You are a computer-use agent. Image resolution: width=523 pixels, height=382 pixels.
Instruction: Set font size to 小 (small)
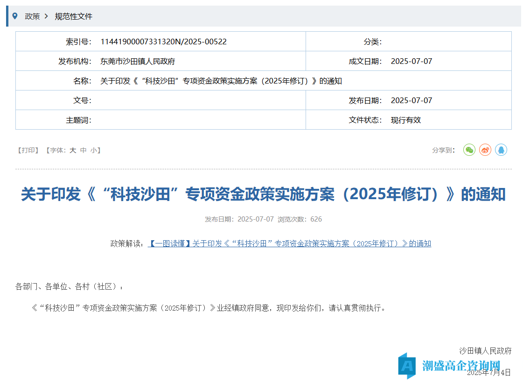pyautogui.click(x=94, y=150)
